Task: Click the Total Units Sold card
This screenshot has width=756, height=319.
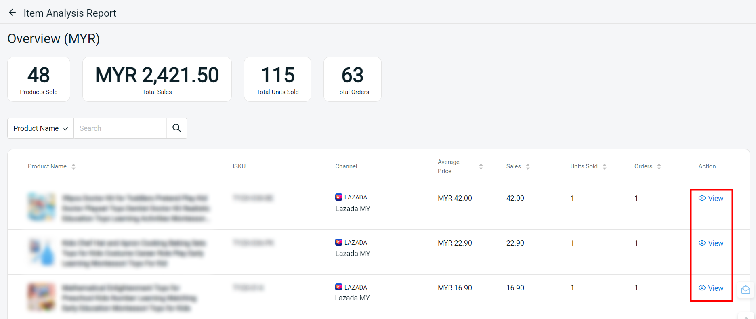Action: coord(277,79)
